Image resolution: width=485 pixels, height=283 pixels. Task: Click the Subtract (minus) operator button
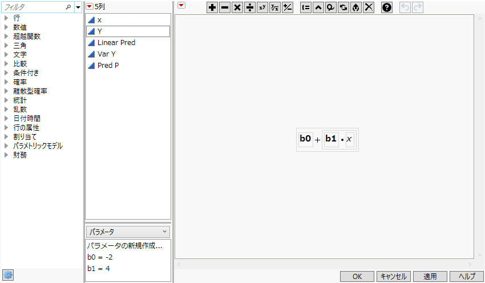tap(225, 7)
